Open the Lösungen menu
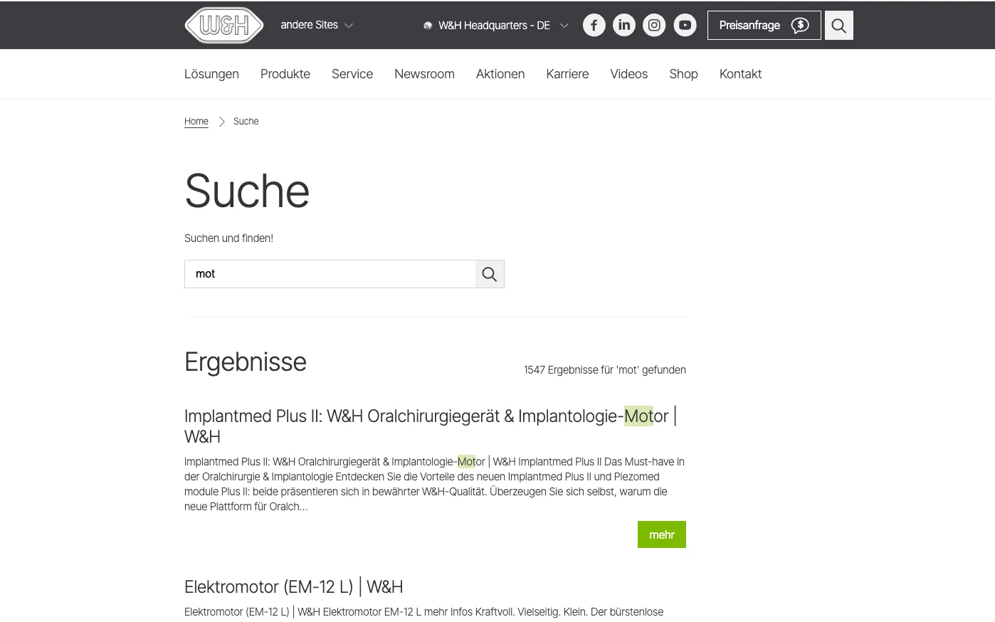Viewport: 995px width, 622px height. tap(211, 74)
